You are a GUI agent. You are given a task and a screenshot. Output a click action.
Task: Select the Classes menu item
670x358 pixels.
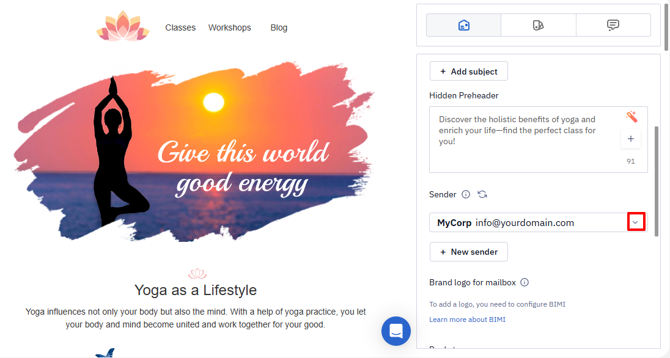point(180,27)
